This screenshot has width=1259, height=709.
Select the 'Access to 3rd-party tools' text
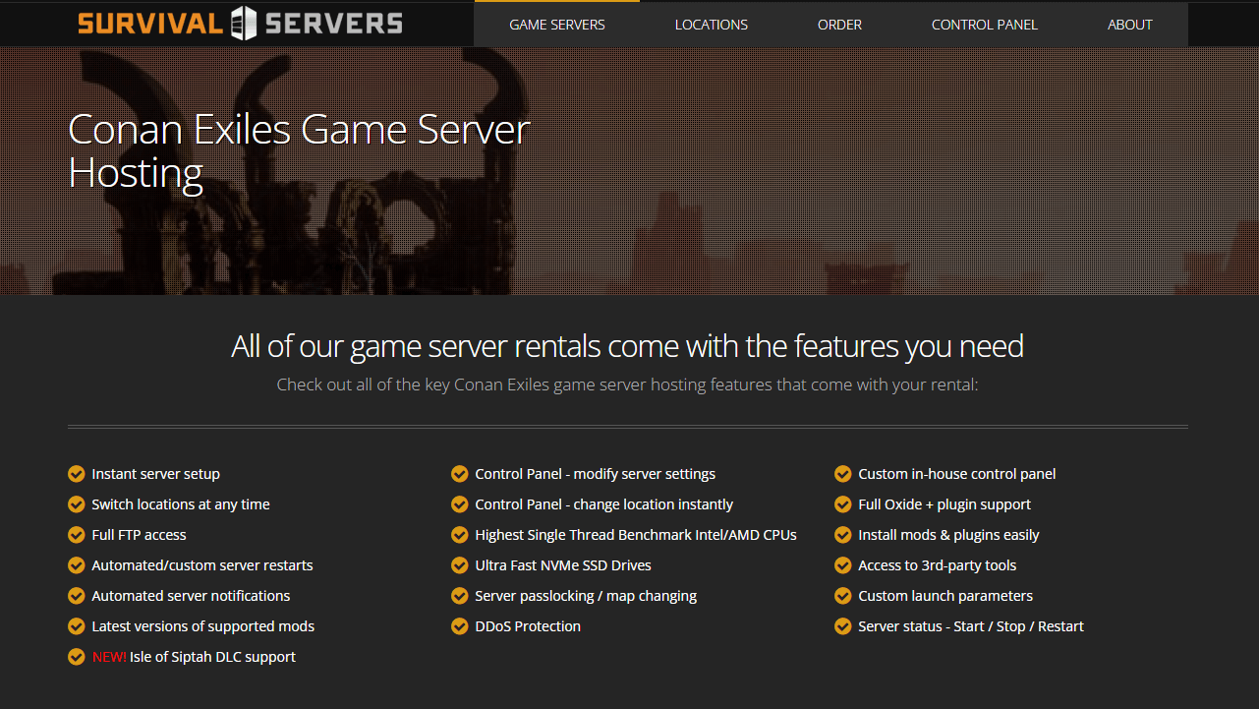938,565
